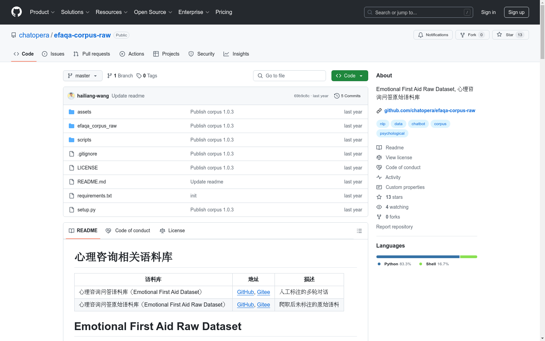Open Readme in About sidebar
The height and width of the screenshot is (341, 545).
coord(390,148)
